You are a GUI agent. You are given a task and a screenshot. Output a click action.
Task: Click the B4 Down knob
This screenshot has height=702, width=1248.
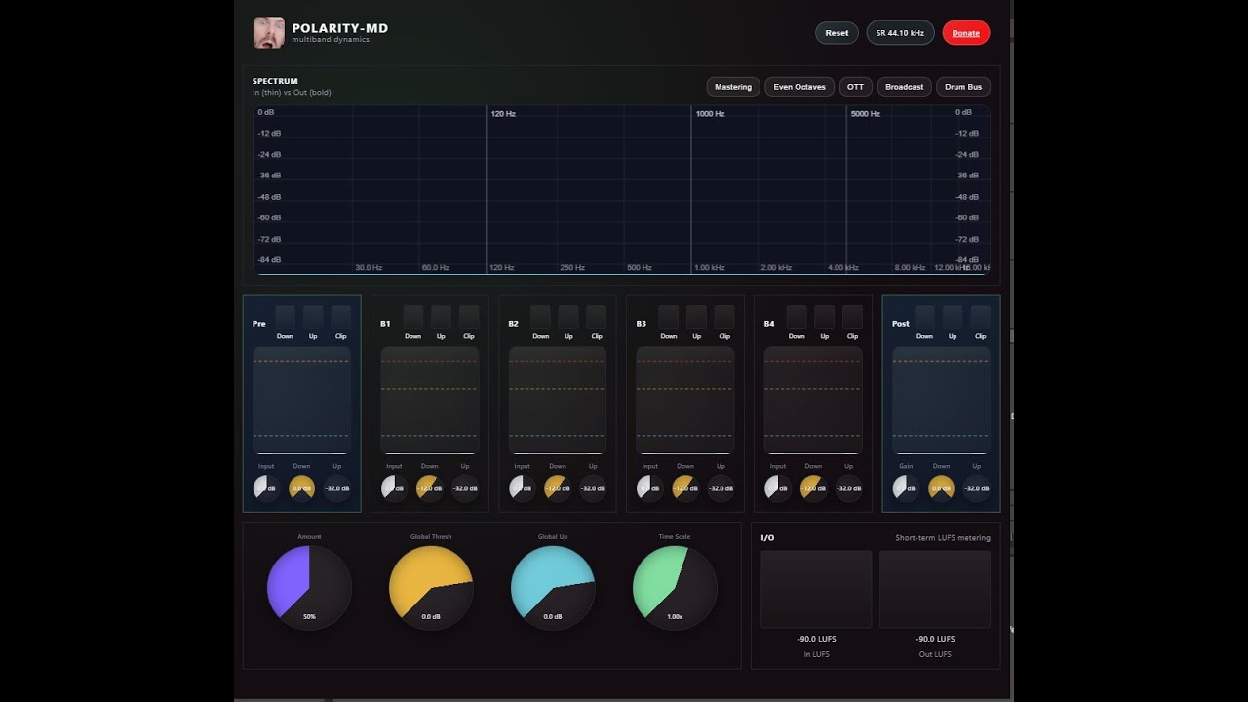[x=813, y=487]
